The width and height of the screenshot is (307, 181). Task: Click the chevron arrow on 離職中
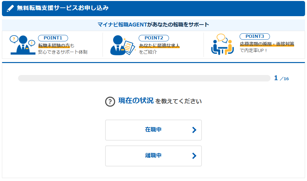tap(194, 156)
